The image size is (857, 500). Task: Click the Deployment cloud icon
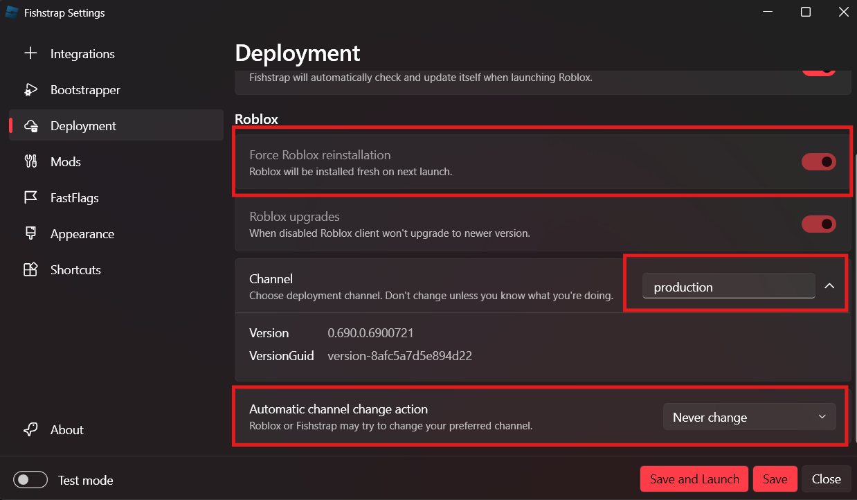click(x=30, y=125)
